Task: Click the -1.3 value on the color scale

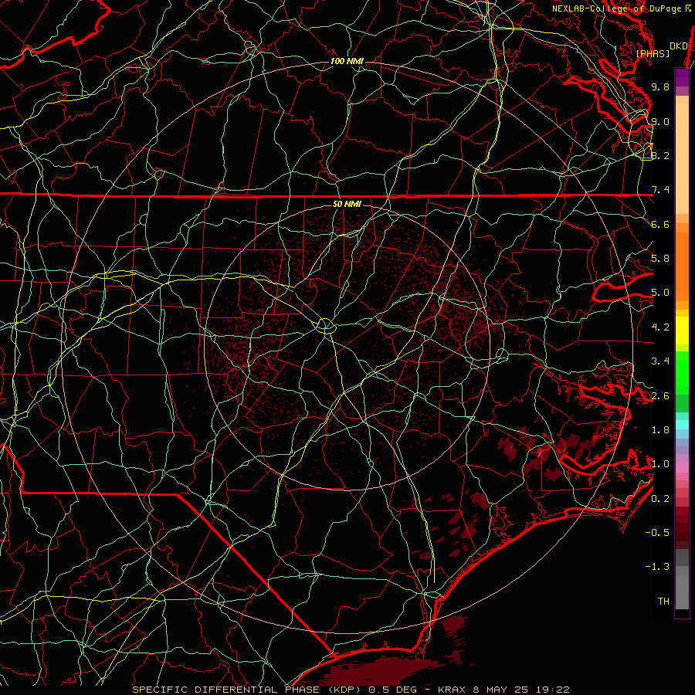Action: (657, 567)
